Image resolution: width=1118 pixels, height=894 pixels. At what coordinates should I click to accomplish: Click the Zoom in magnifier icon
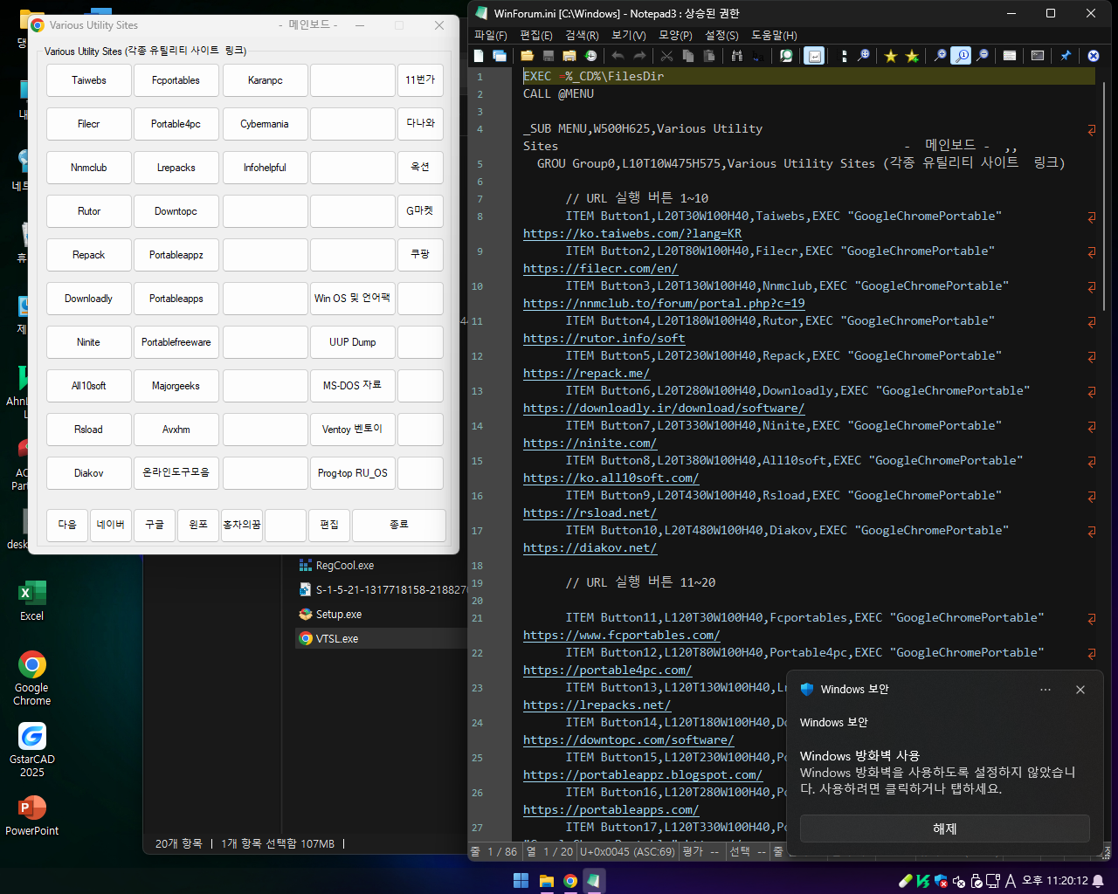tap(940, 56)
